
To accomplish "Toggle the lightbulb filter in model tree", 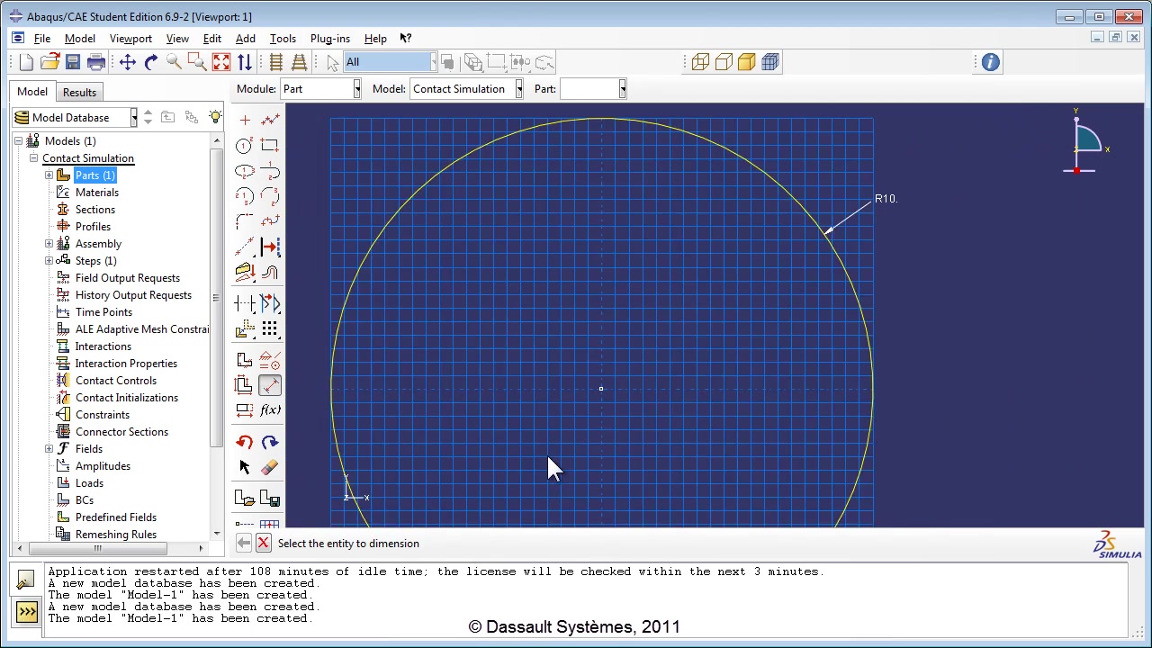I will pos(215,118).
